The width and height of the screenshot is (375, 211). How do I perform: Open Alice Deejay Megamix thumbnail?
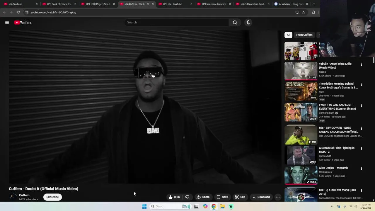click(301, 175)
